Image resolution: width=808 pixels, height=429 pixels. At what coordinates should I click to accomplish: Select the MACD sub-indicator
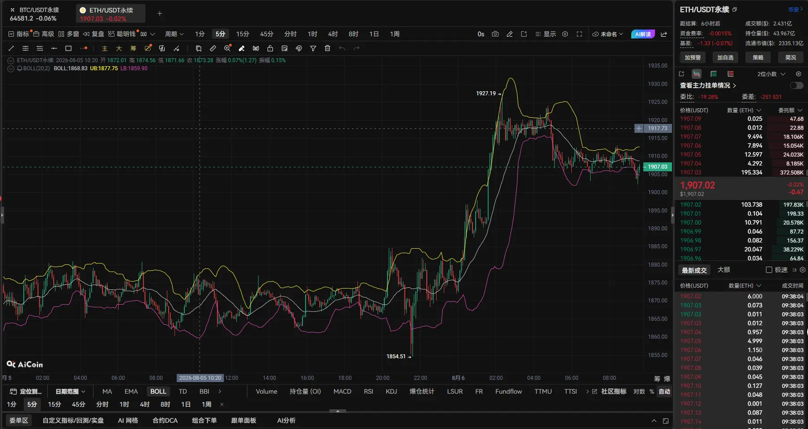tap(342, 391)
